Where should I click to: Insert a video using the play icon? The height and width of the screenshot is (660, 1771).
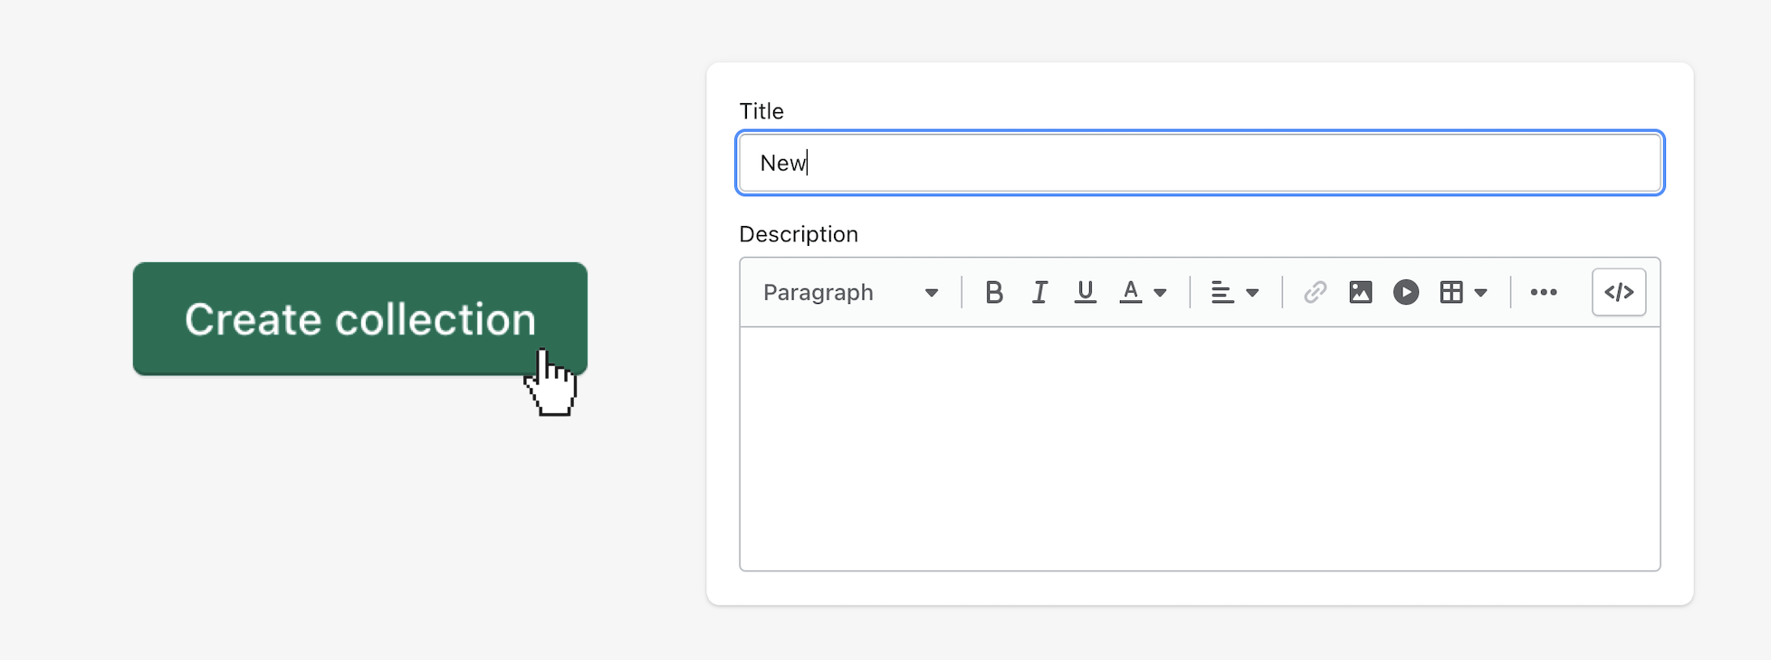[x=1406, y=293]
